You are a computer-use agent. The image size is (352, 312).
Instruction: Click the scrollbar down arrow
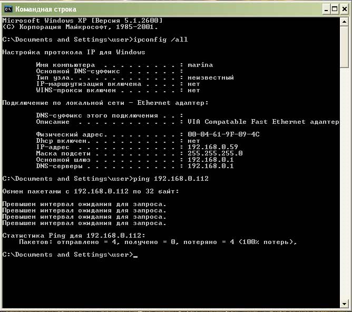(344, 304)
